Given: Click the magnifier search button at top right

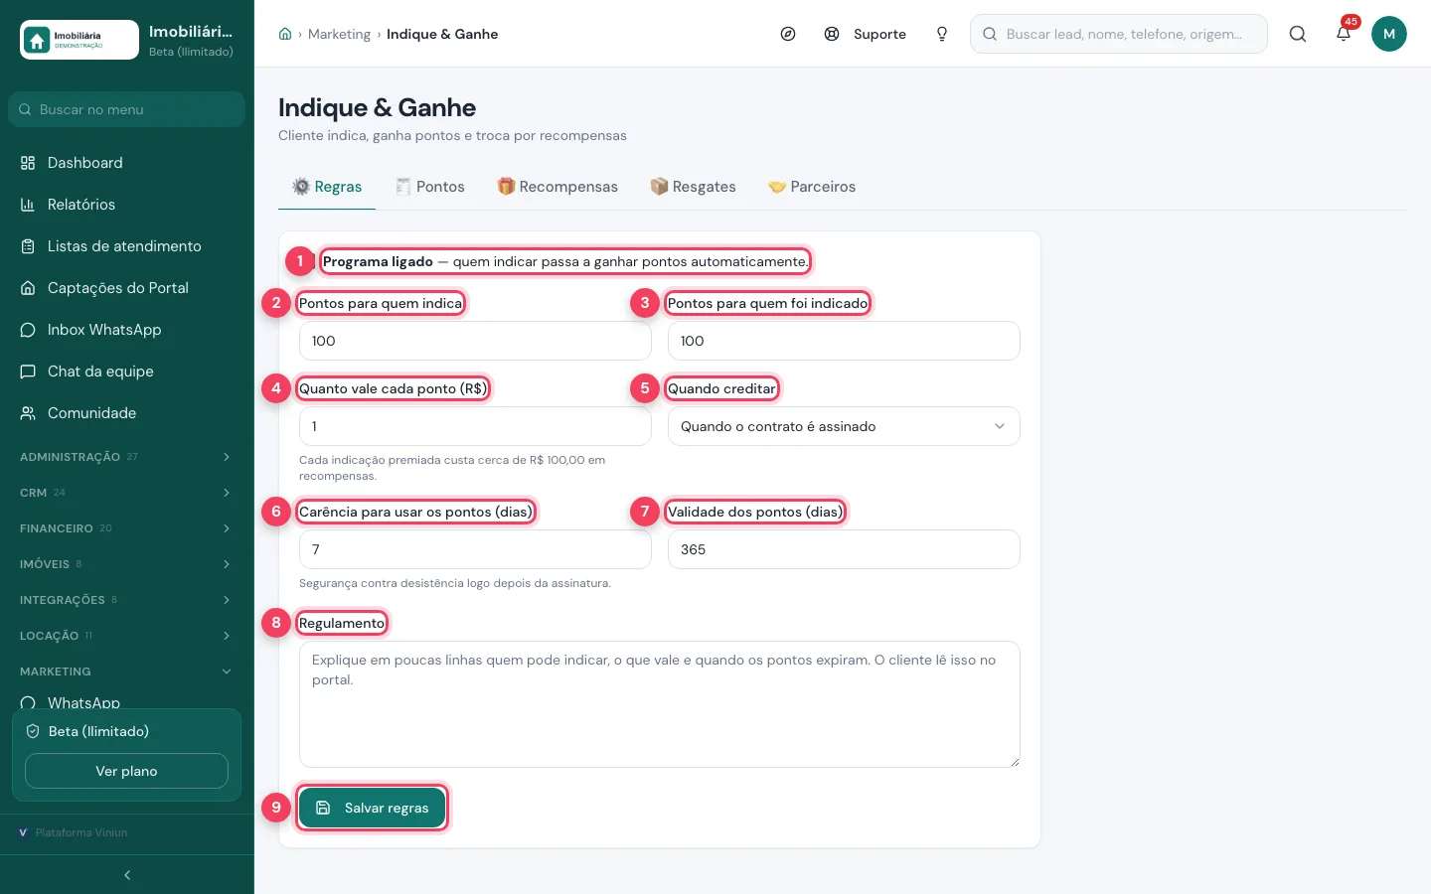Looking at the screenshot, I should click(1298, 34).
